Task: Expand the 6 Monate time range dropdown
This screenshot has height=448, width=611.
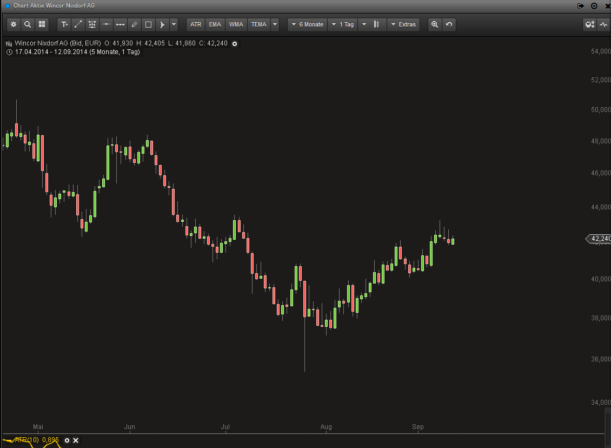Action: [307, 24]
